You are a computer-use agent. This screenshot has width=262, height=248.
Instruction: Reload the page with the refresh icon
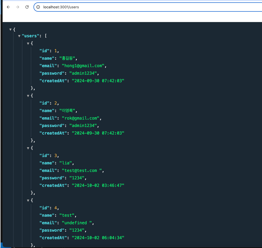[27, 7]
